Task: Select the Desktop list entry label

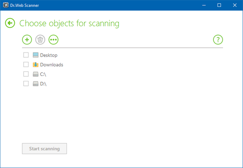Action: pos(49,55)
